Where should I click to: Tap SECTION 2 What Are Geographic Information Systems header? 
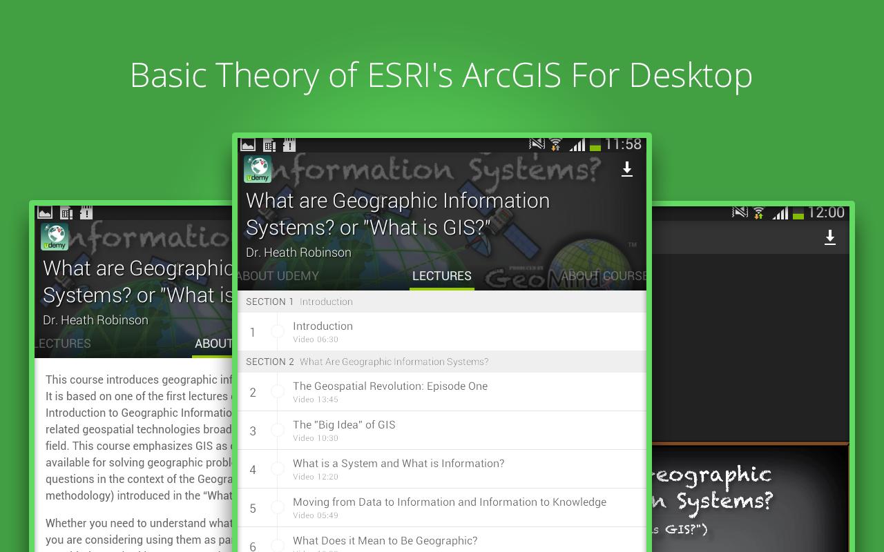(x=442, y=362)
